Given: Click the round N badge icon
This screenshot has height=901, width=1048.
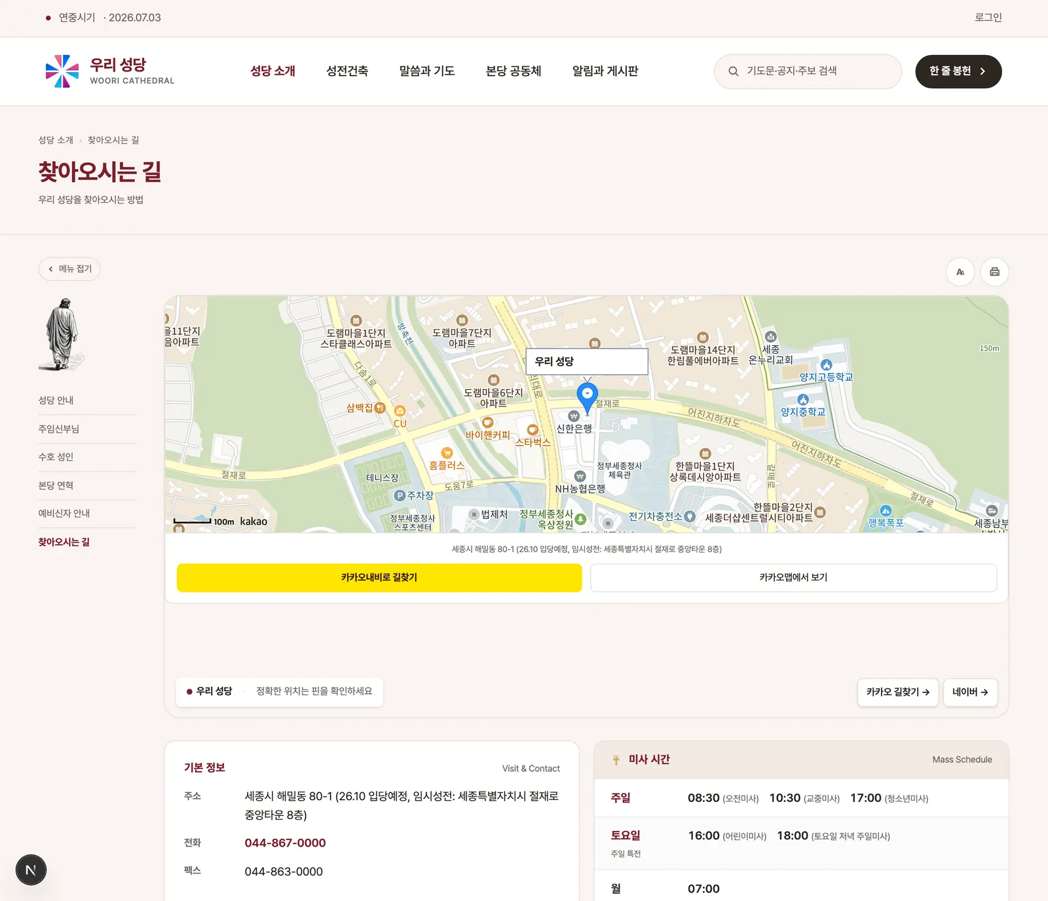Looking at the screenshot, I should [x=31, y=870].
